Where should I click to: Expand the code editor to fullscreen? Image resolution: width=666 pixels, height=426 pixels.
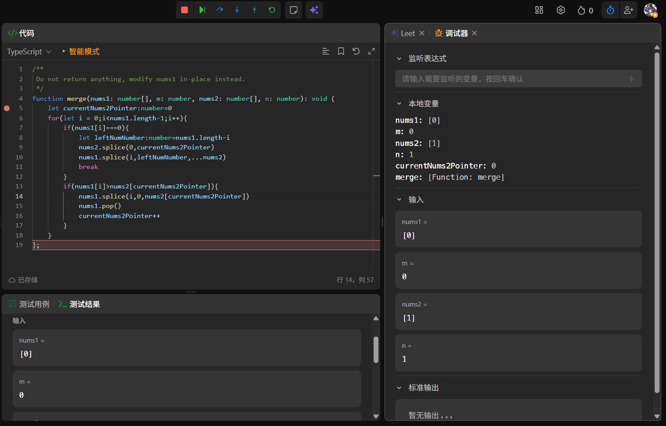click(371, 51)
